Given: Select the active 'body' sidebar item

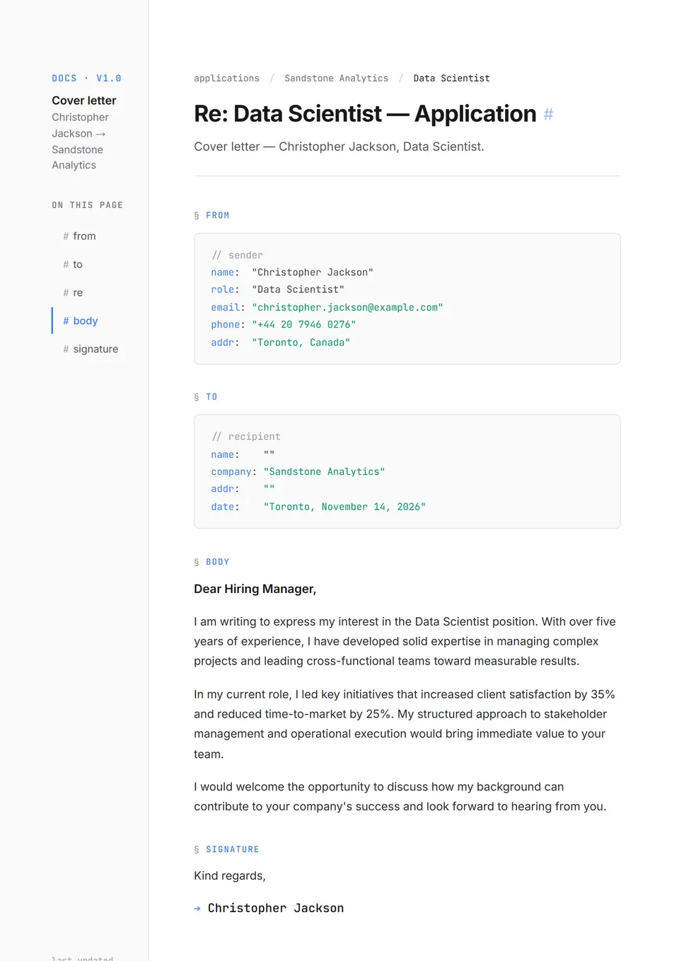Looking at the screenshot, I should [85, 321].
